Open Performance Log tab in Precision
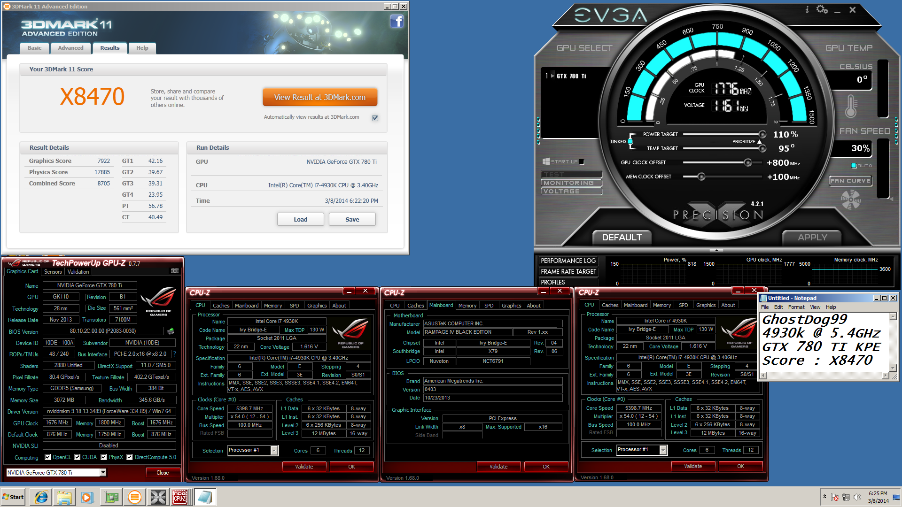 point(568,261)
